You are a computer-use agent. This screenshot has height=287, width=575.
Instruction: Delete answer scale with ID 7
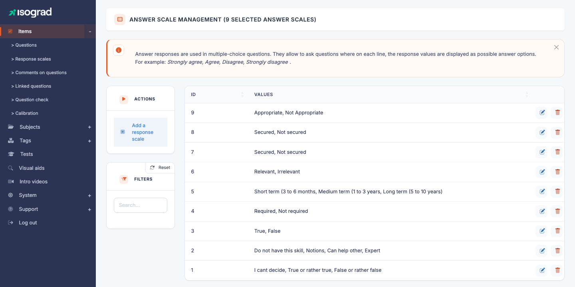click(557, 152)
